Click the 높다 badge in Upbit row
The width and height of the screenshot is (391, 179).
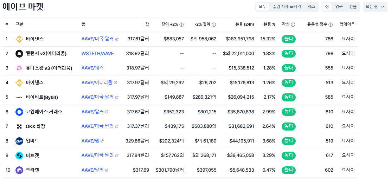(289, 141)
